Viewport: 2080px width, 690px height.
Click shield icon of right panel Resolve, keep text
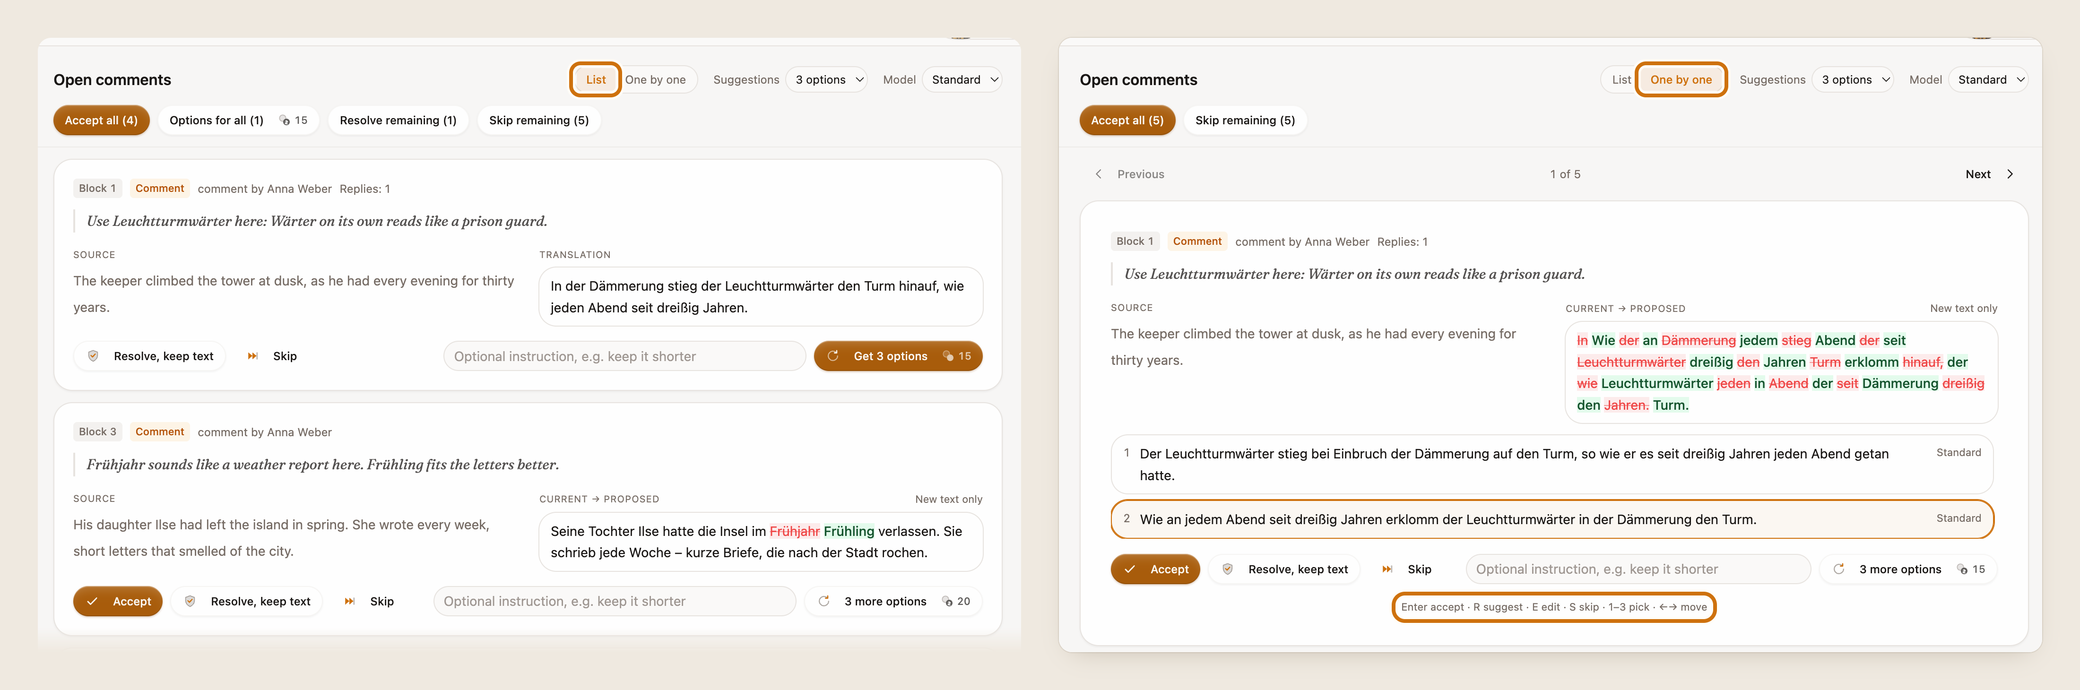[x=1227, y=569]
